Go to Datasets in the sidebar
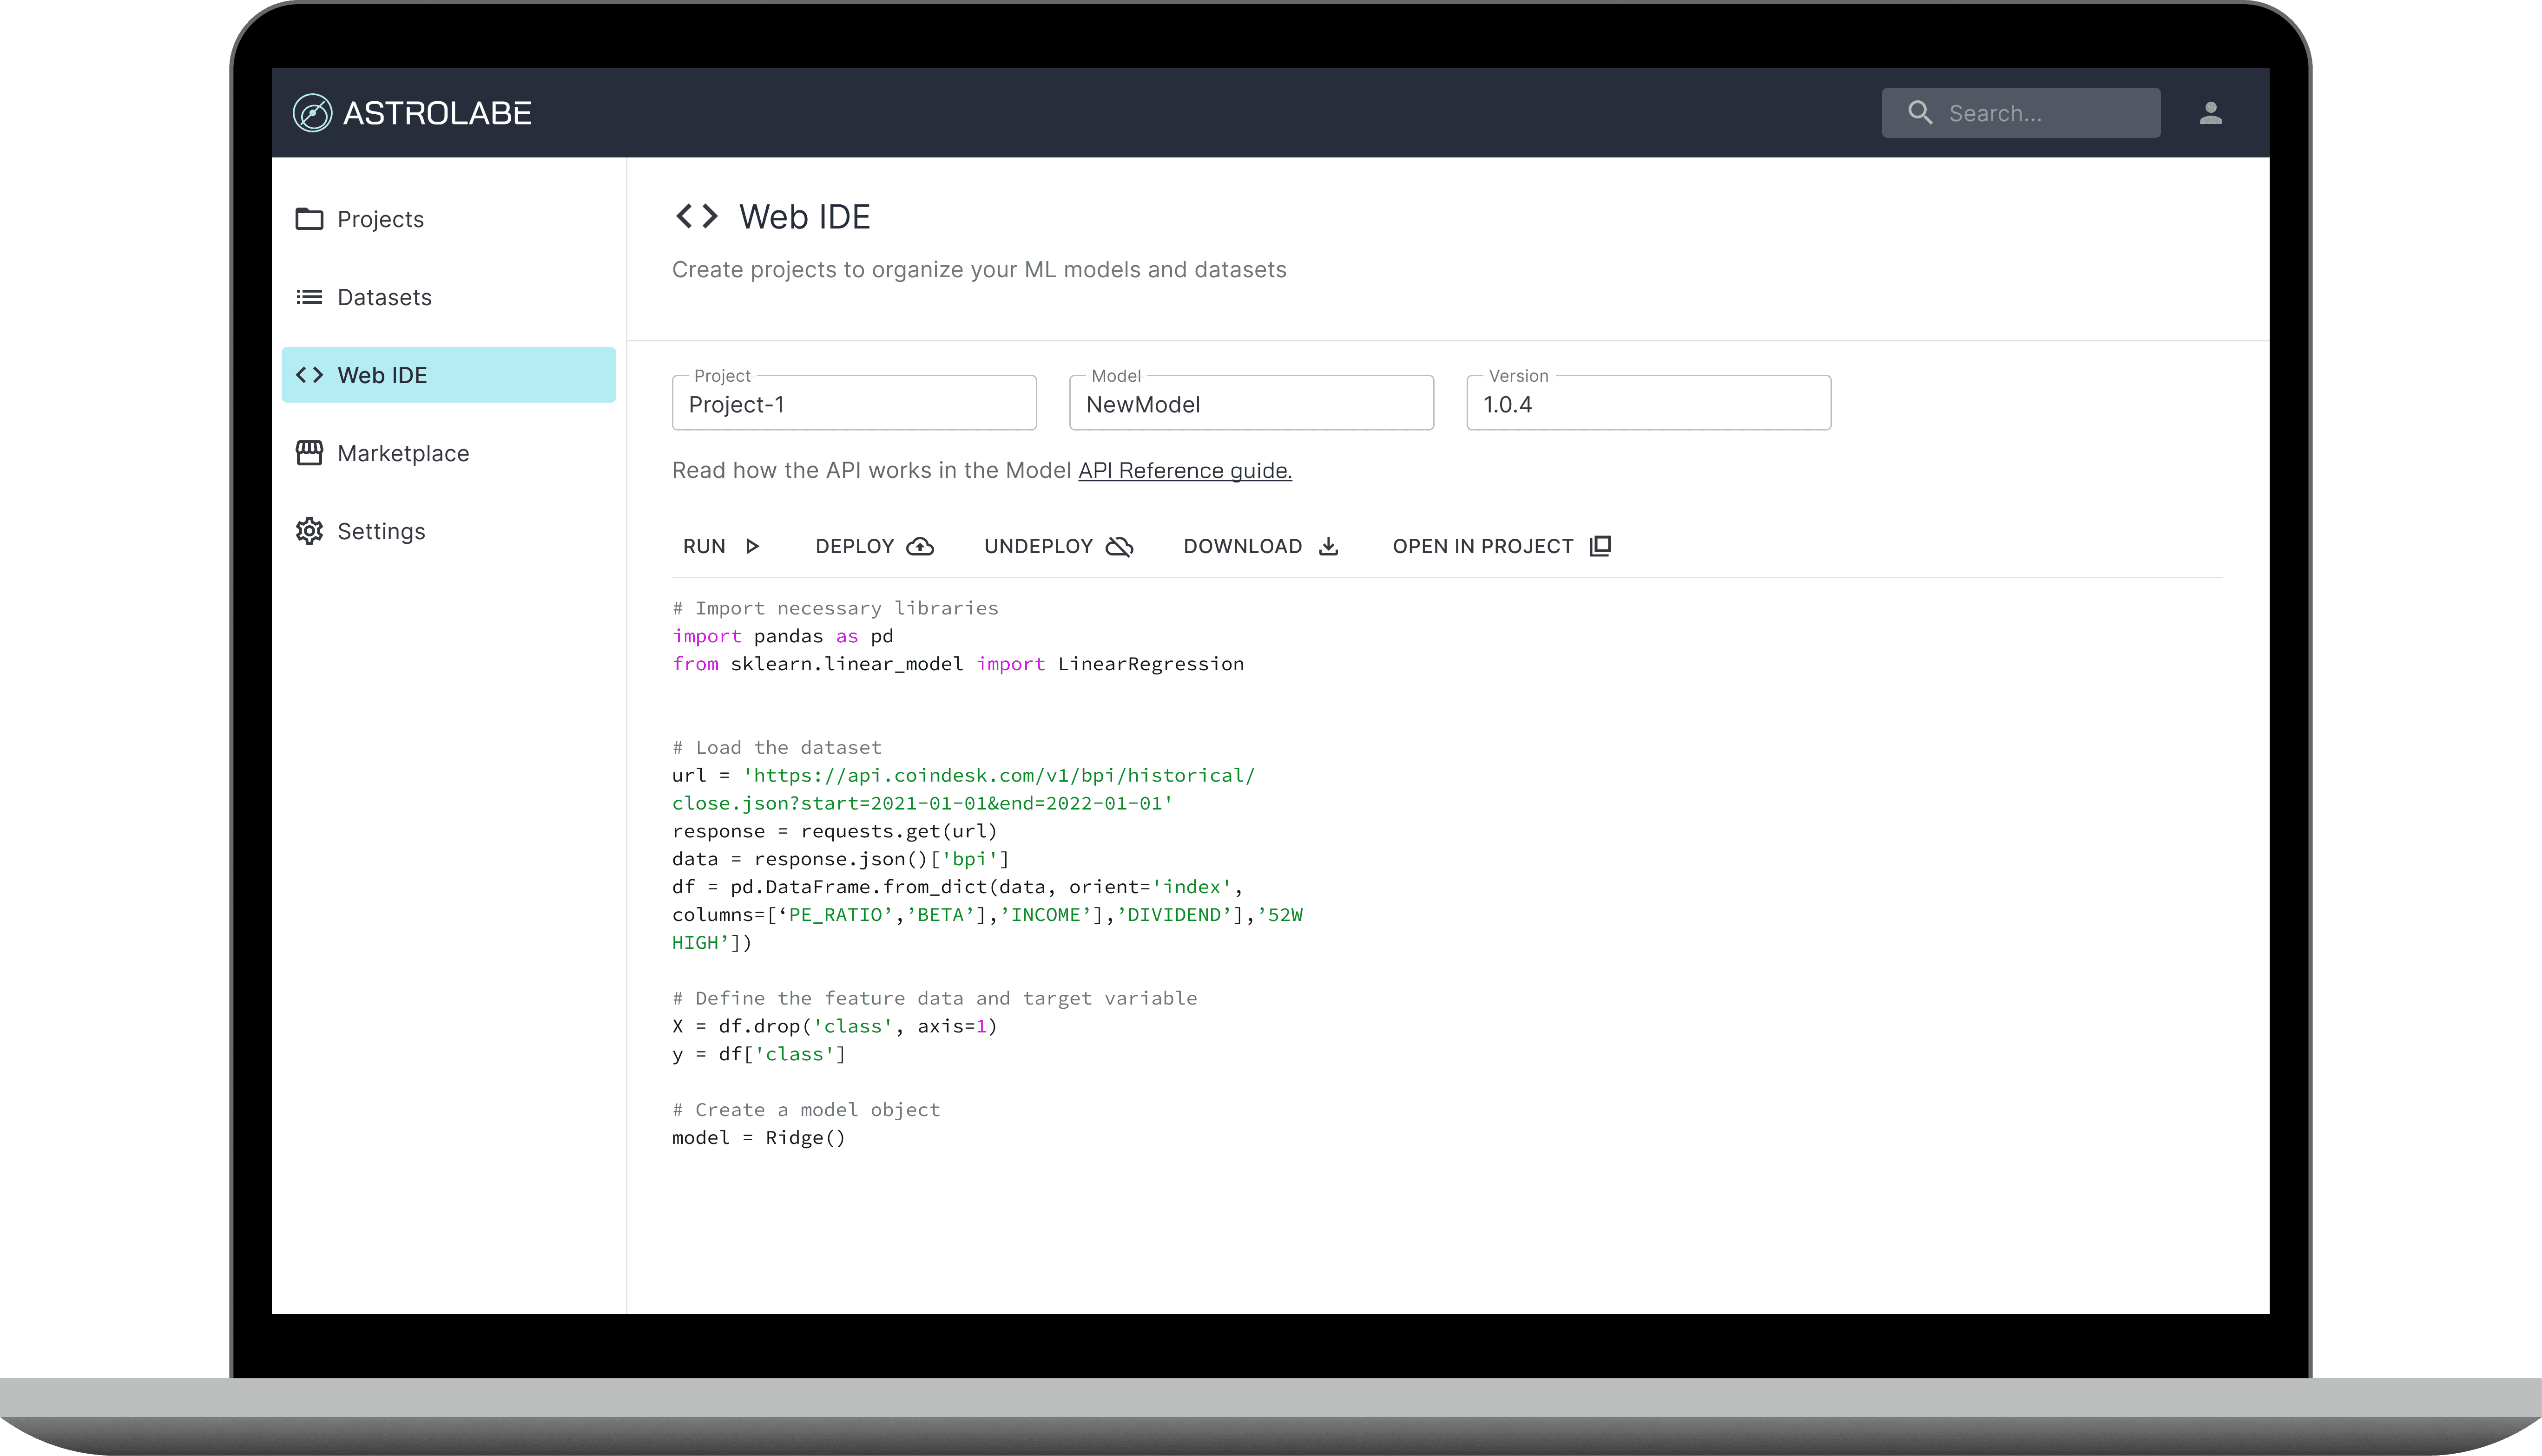The width and height of the screenshot is (2542, 1456). tap(384, 297)
